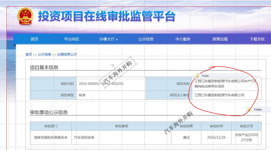Click the 通过 approval result cell
The width and height of the screenshot is (271, 150).
point(186,137)
